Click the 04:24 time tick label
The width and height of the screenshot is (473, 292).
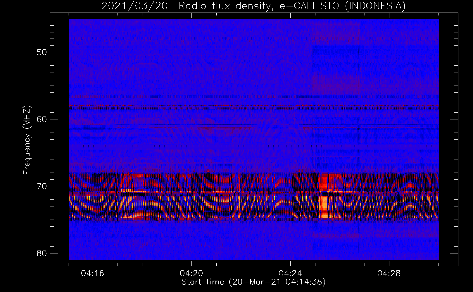point(290,274)
